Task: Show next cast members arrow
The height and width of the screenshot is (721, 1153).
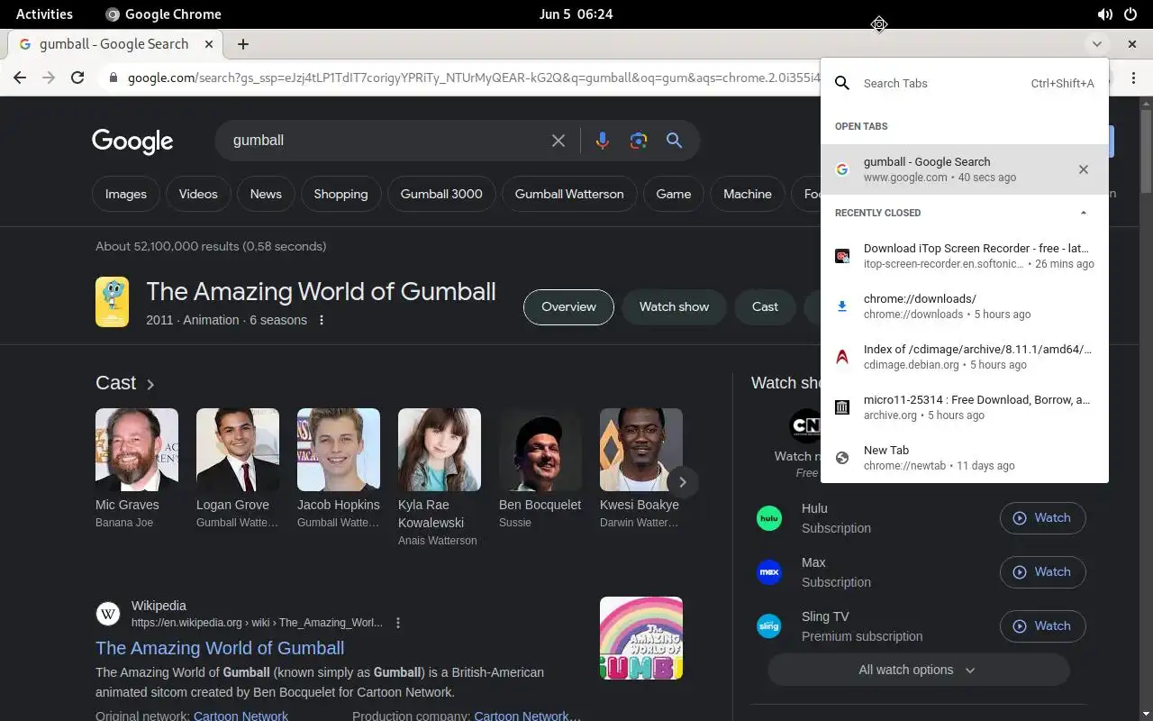Action: (683, 482)
